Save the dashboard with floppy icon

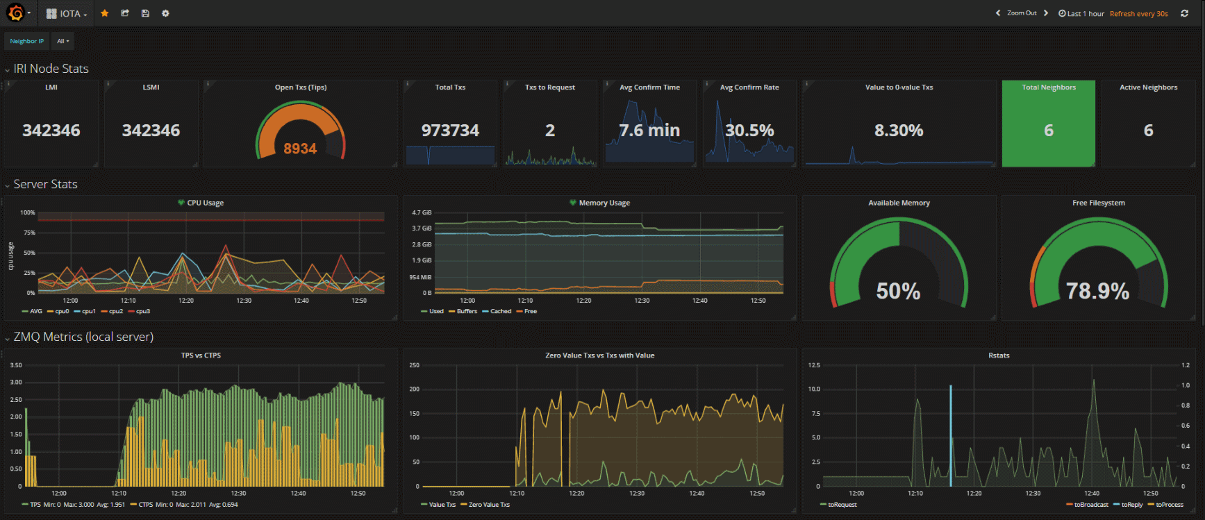(x=145, y=13)
